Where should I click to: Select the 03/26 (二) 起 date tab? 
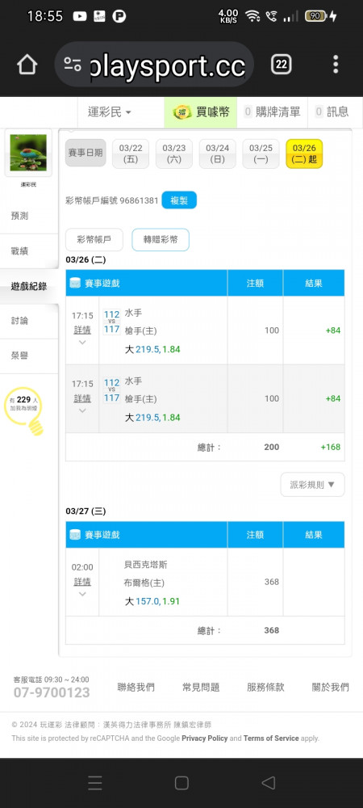click(304, 154)
